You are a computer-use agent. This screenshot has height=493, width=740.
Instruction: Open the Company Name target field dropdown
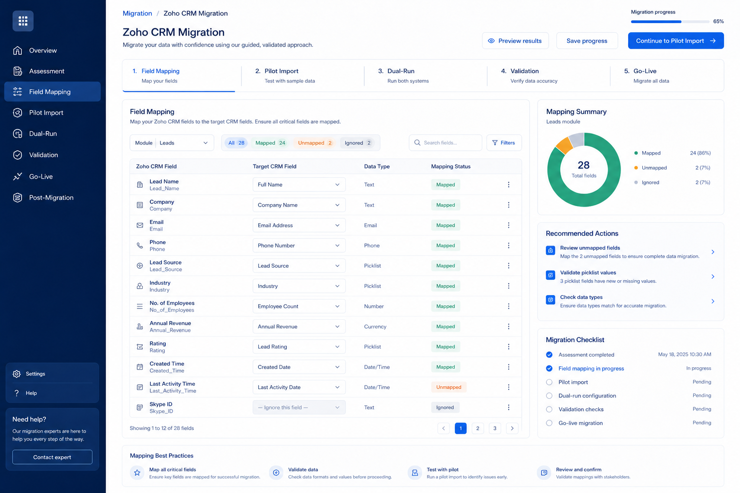[x=299, y=205]
